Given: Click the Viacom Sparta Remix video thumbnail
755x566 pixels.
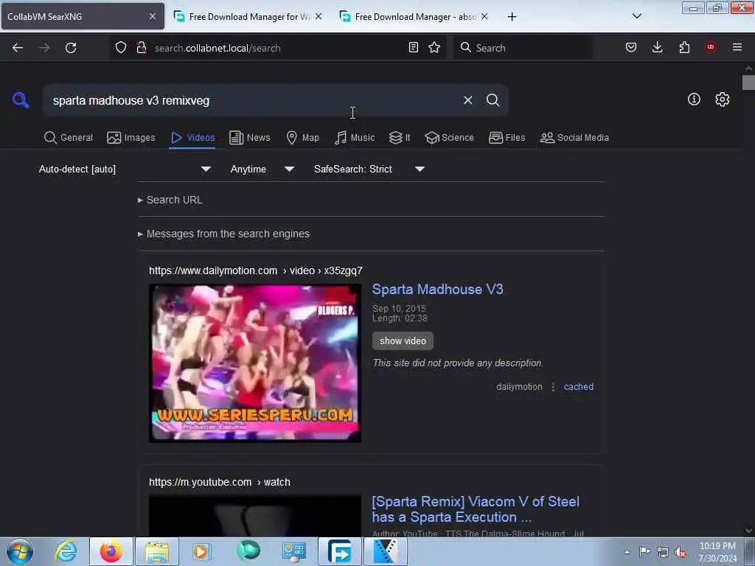Looking at the screenshot, I should coord(254,516).
